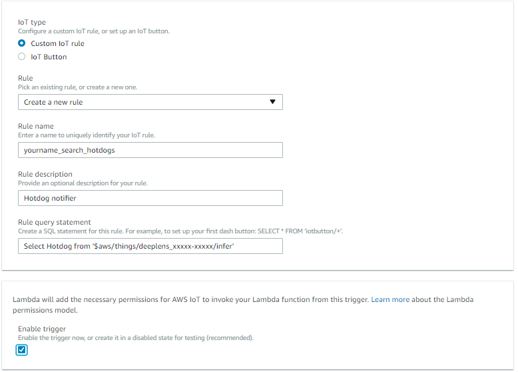Click the 'Rule name' field label
518x372 pixels.
click(x=36, y=126)
